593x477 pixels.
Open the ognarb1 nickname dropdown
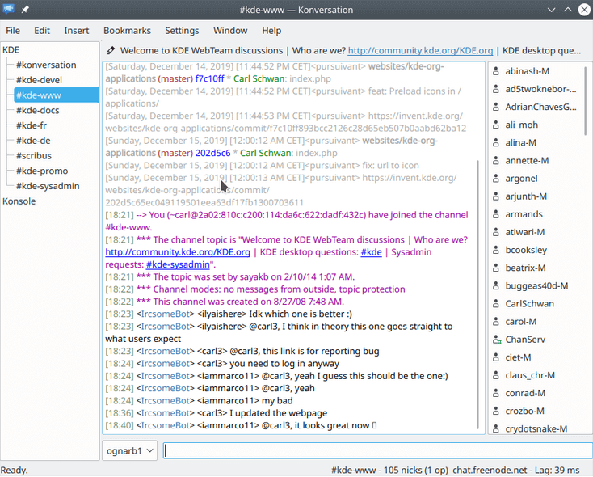[129, 450]
